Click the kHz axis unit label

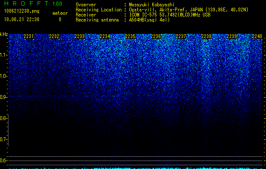(x=4, y=34)
